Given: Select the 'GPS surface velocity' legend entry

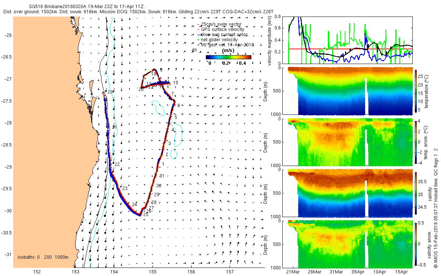Looking at the screenshot, I should [220, 29].
